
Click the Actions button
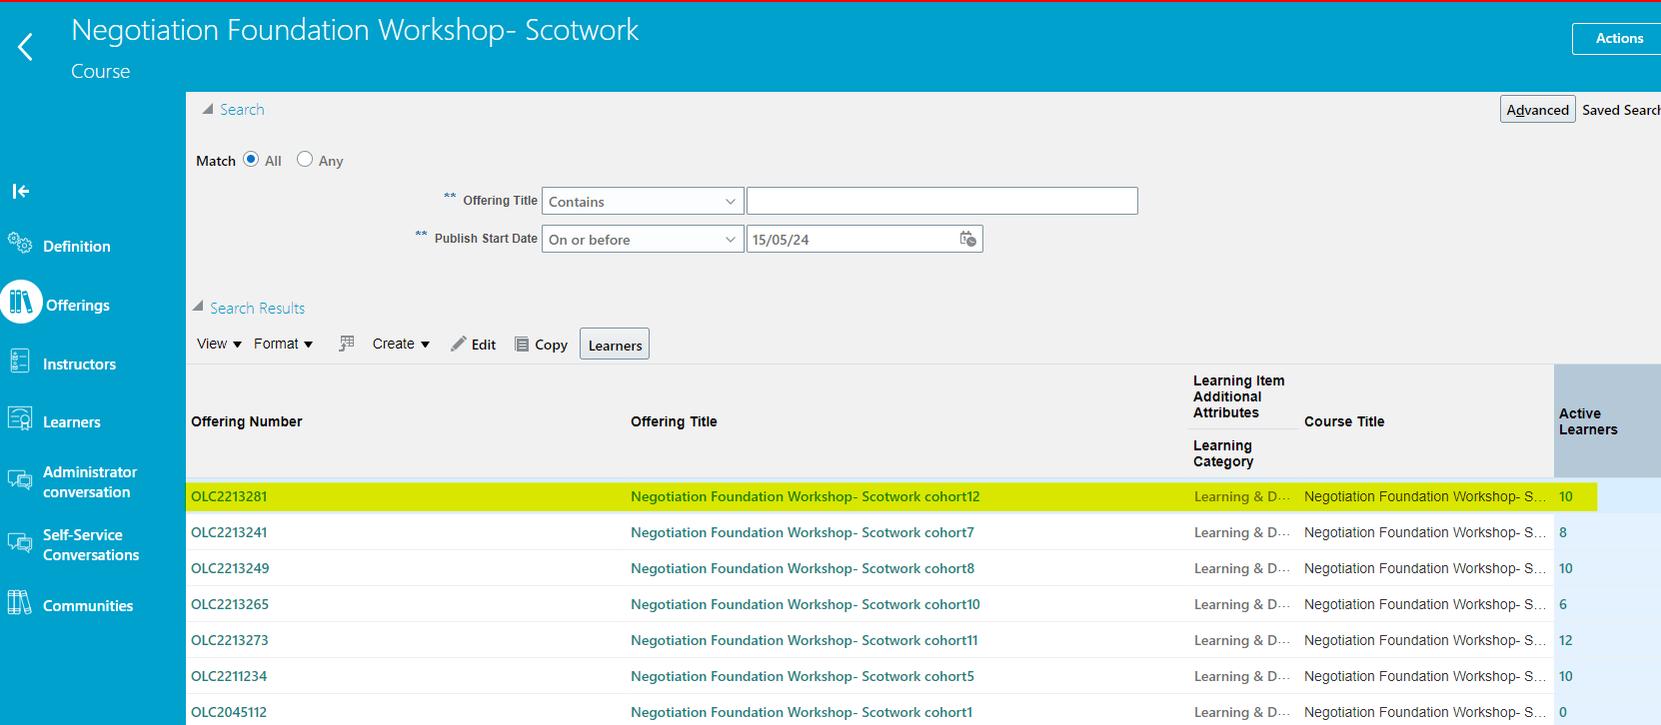1619,38
